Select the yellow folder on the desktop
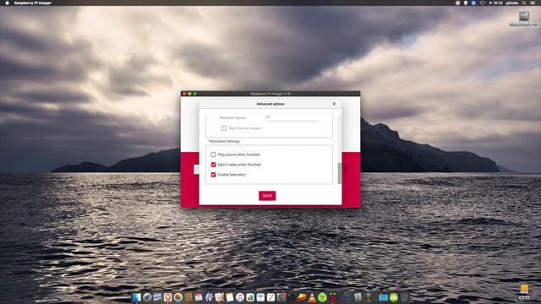 pos(524,289)
